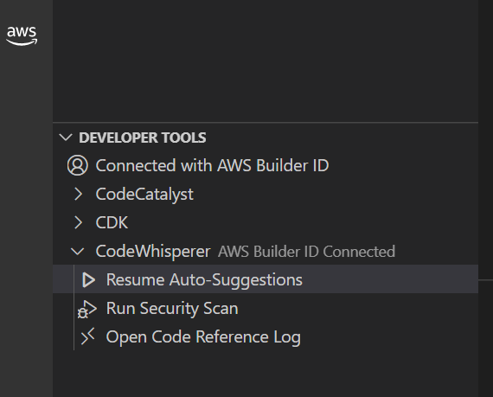
Task: Collapse the DEVELOPER TOOLS section chevron
Action: [66, 138]
